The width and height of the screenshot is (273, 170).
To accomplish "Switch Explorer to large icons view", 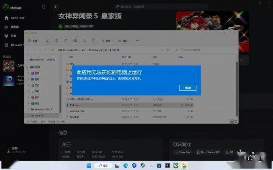I will click(x=236, y=122).
